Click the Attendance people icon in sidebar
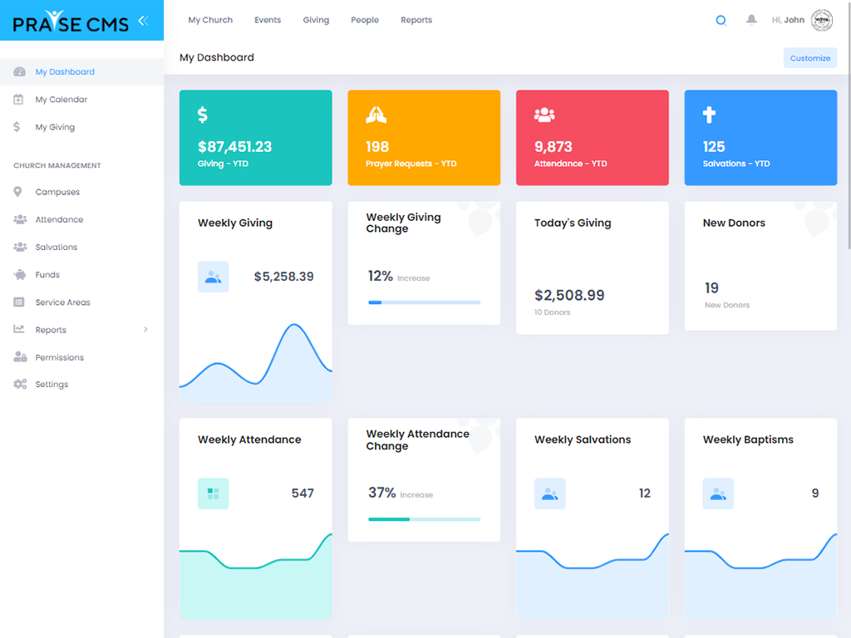The height and width of the screenshot is (638, 851). click(x=20, y=219)
